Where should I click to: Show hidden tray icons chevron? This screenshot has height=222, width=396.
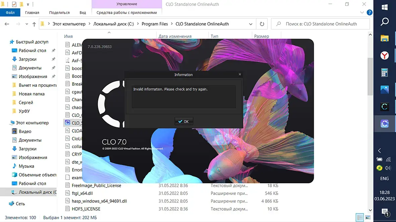(x=380, y=151)
